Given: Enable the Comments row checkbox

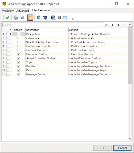Looking at the screenshot, I should tap(19, 38).
